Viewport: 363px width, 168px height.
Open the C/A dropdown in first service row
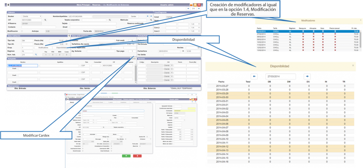click(168, 66)
